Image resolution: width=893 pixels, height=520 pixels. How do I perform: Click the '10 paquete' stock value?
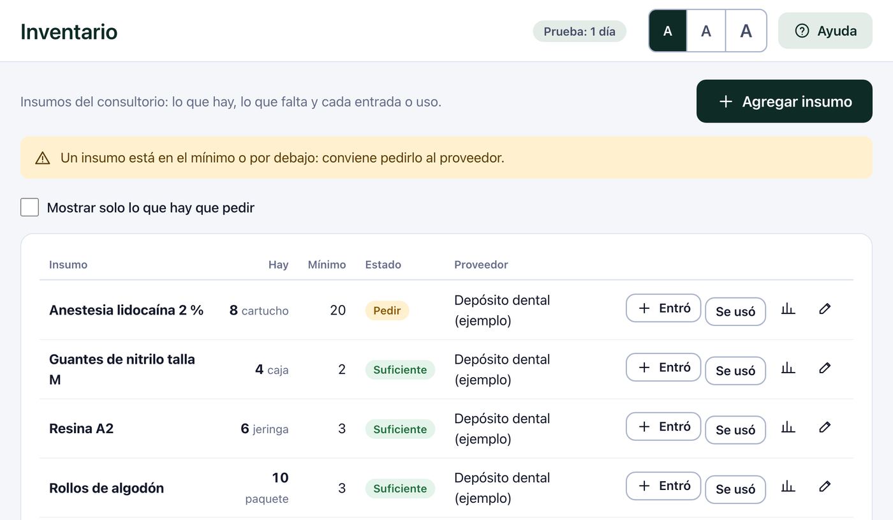pyautogui.click(x=267, y=488)
